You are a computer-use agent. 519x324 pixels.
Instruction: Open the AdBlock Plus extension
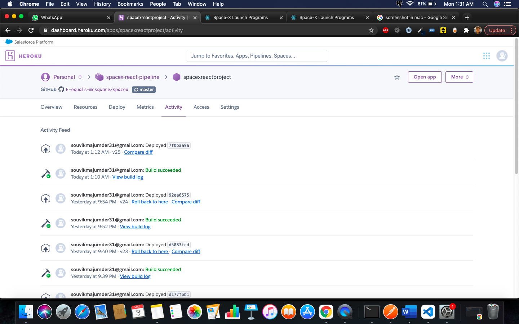[386, 30]
